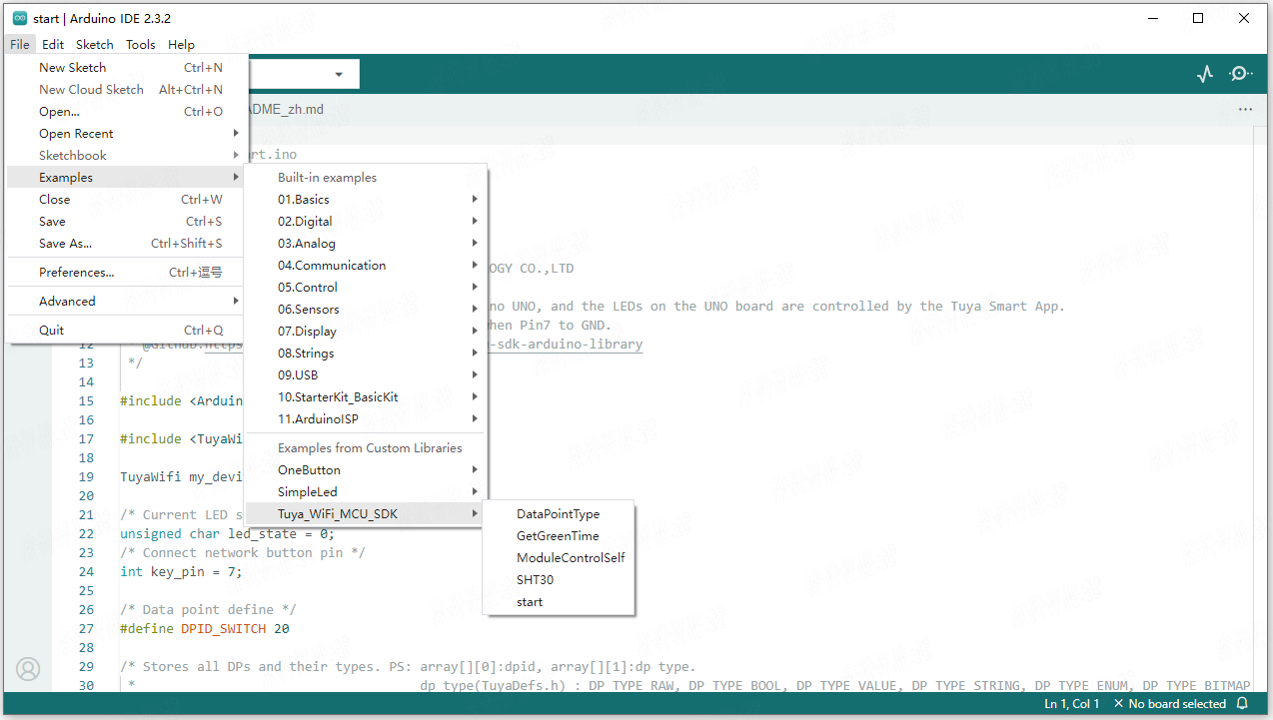Screen dimensions: 1273x720
Task: Click the account profile icon in sidebar
Action: point(28,669)
